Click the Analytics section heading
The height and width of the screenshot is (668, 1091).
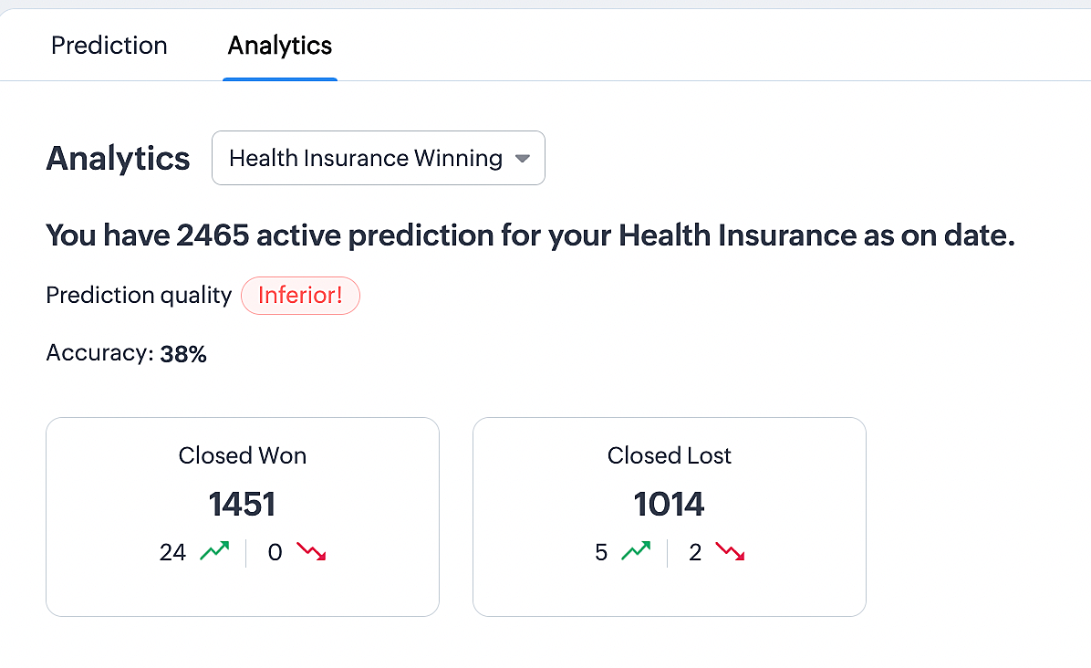(x=118, y=159)
